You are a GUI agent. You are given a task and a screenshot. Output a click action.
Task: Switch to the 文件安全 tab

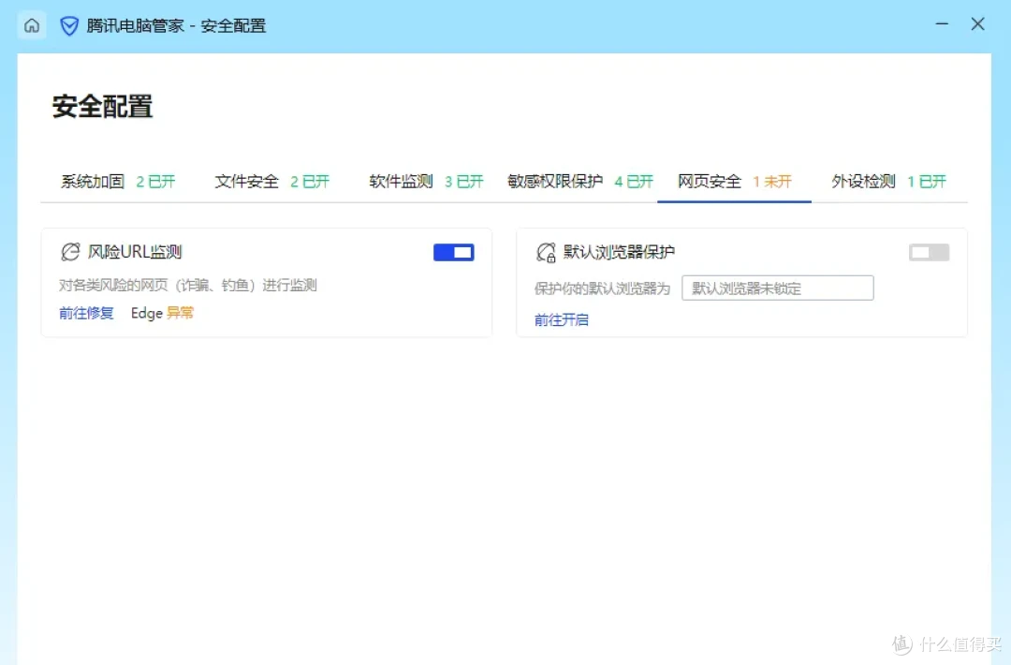coord(271,182)
